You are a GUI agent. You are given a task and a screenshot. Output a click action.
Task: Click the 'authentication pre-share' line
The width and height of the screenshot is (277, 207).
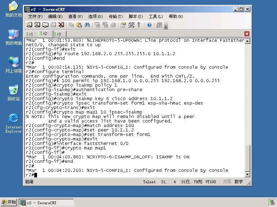pos(84,90)
